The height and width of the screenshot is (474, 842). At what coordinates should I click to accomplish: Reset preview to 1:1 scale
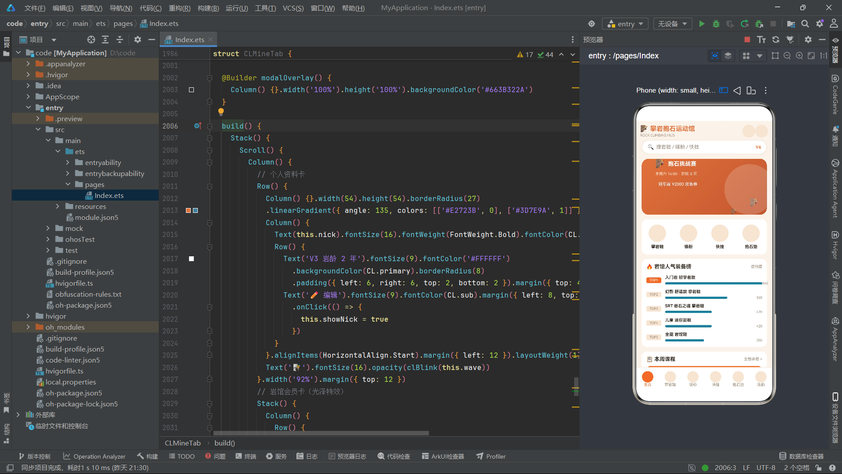pyautogui.click(x=824, y=56)
